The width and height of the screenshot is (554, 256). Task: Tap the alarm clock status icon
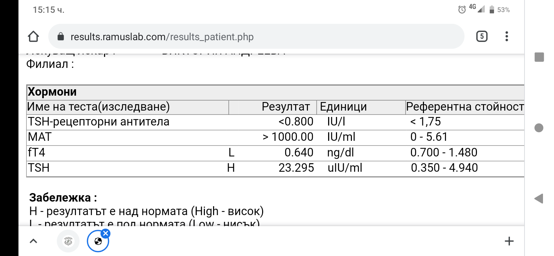pos(462,10)
